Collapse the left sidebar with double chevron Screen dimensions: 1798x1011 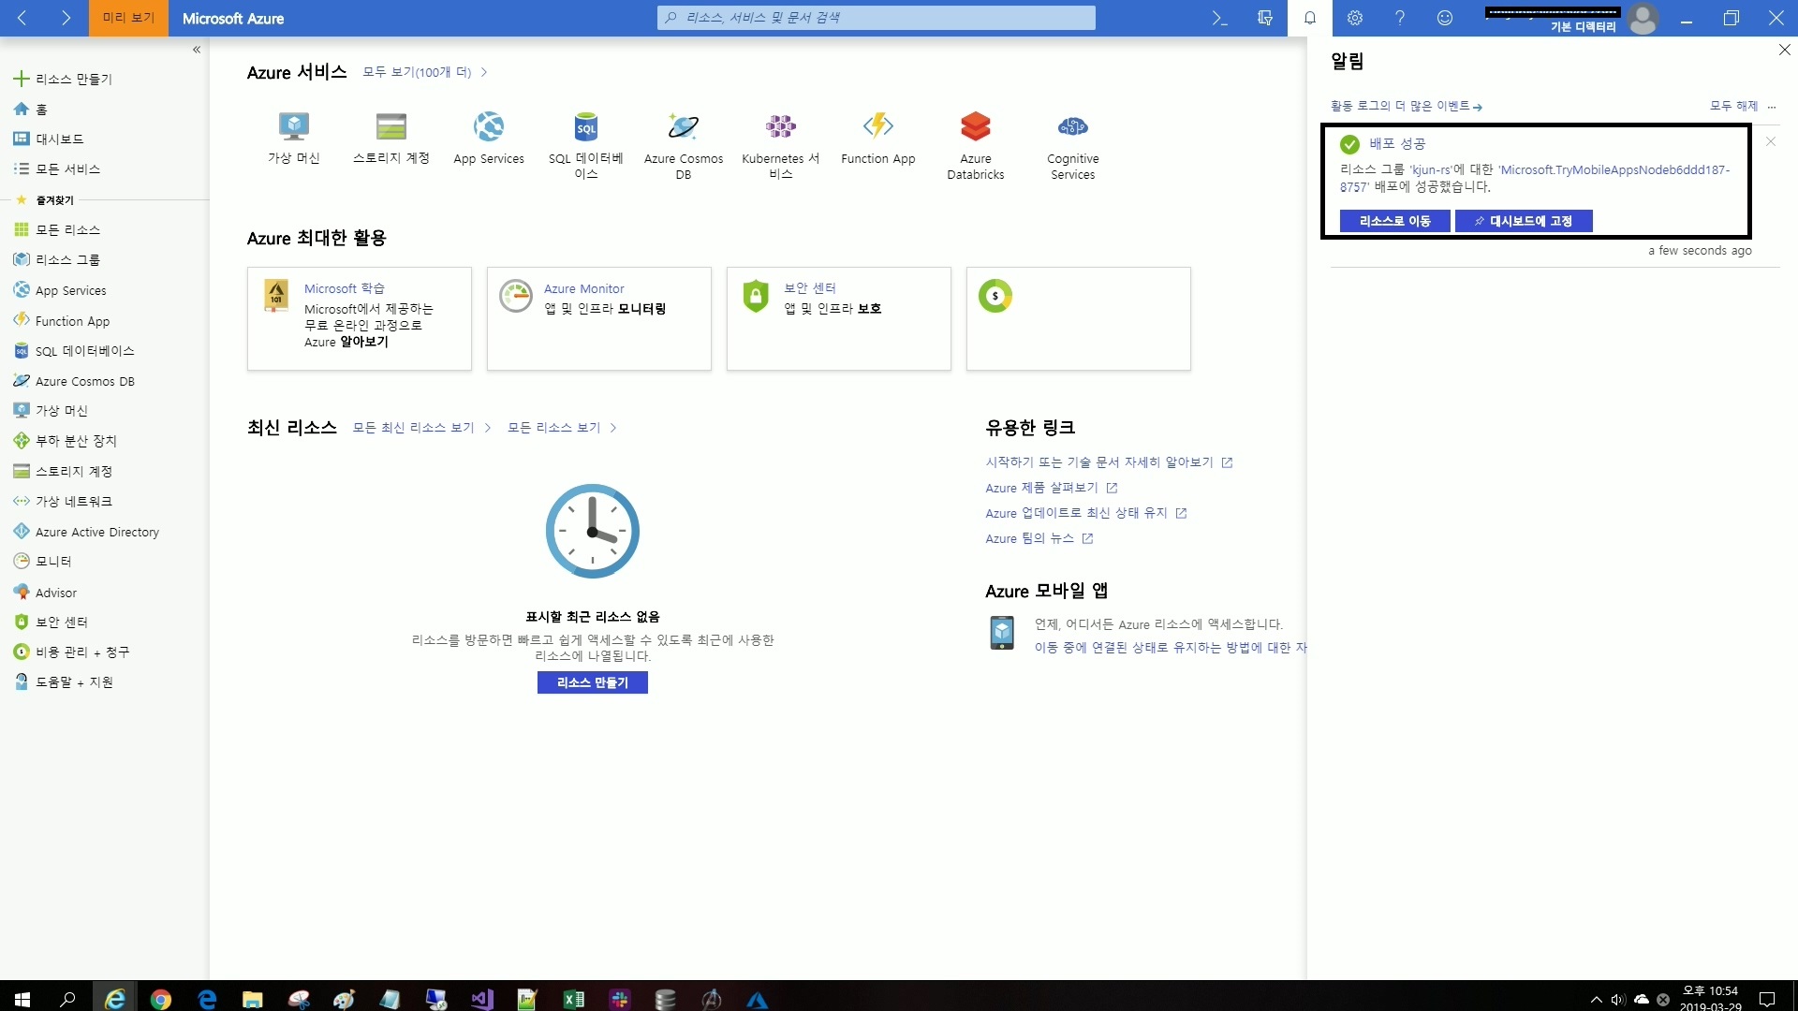pos(197,50)
